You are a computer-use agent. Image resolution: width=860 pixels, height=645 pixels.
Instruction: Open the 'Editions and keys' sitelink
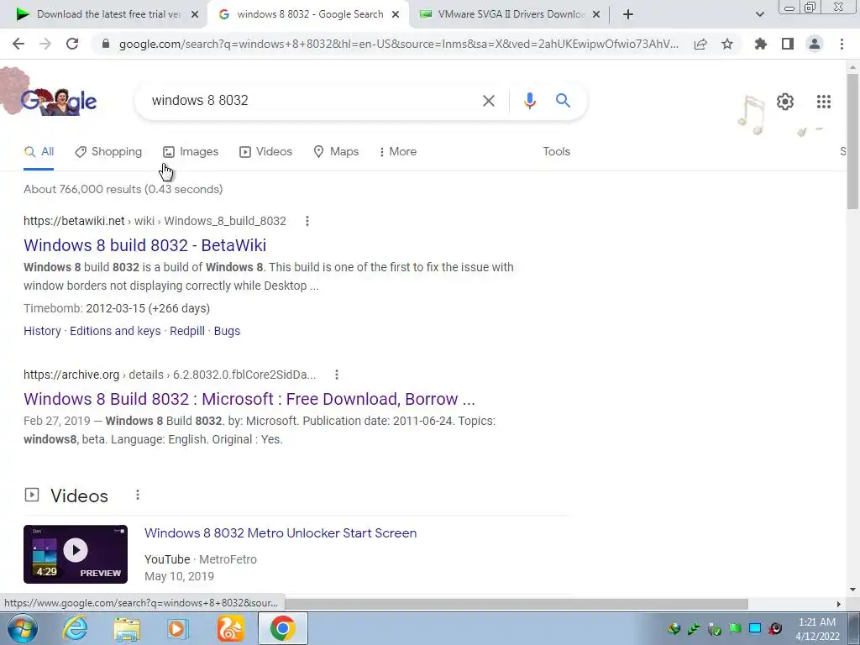(115, 331)
